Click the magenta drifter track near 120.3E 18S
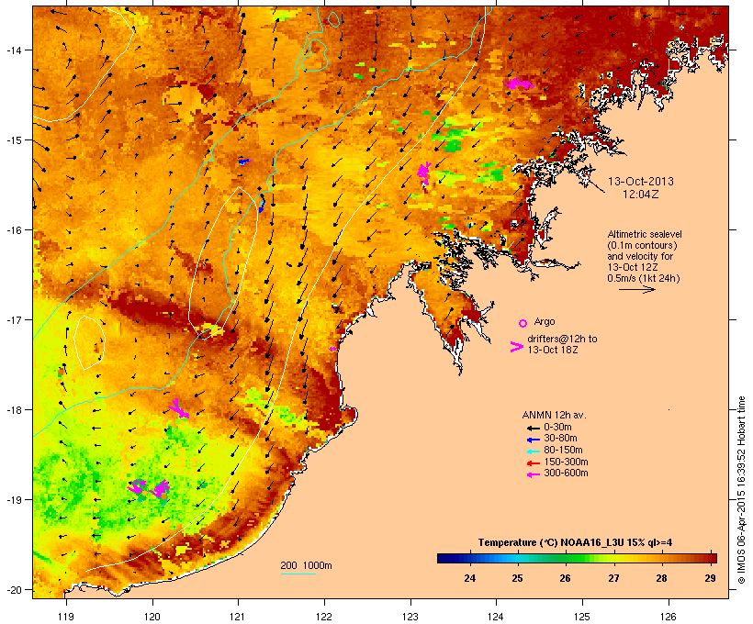 pos(179,409)
